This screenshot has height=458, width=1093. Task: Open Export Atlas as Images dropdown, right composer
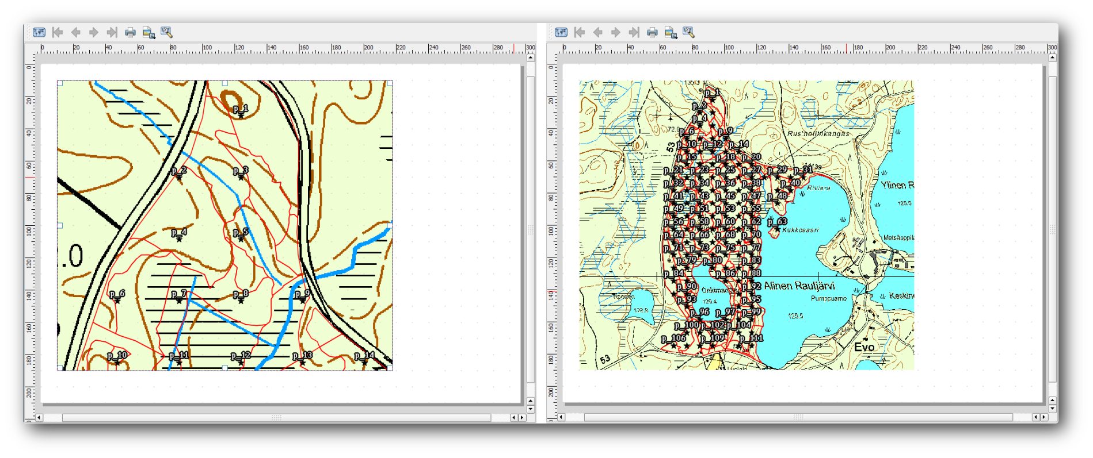[671, 32]
